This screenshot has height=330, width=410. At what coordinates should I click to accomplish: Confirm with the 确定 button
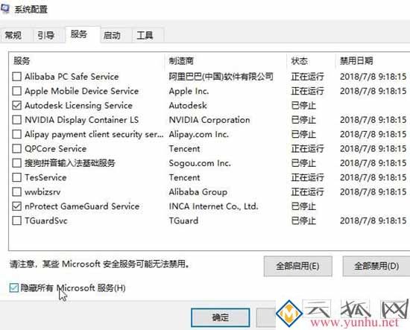pyautogui.click(x=221, y=317)
